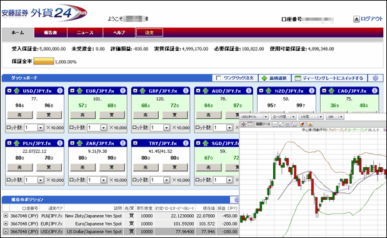The image size is (387, 238).
Task: Click TRY/JPY.fx 買 buy button
Action: (174, 167)
